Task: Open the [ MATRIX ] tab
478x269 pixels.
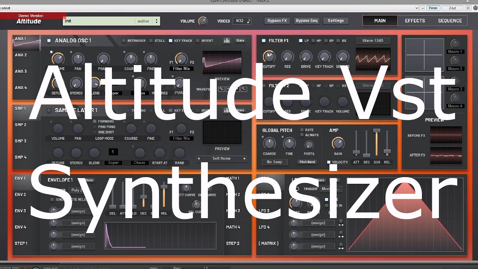Action: coord(269,243)
